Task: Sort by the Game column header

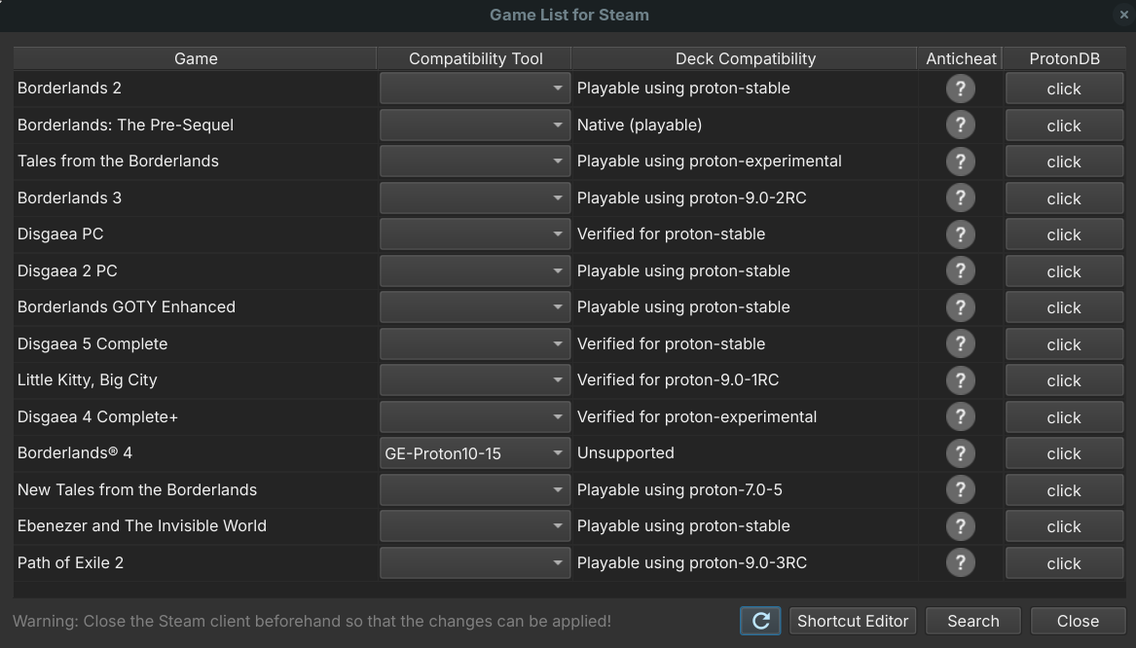Action: coord(196,58)
